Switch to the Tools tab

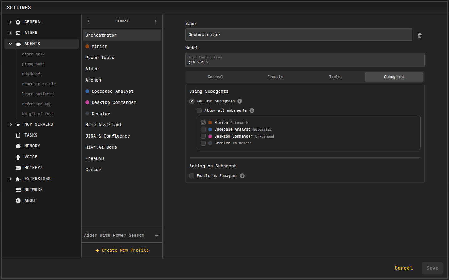(x=335, y=77)
